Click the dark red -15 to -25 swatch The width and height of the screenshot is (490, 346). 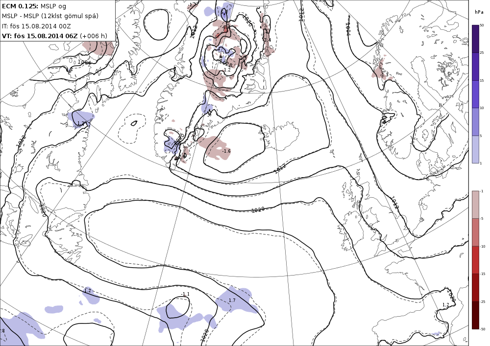coord(475,287)
